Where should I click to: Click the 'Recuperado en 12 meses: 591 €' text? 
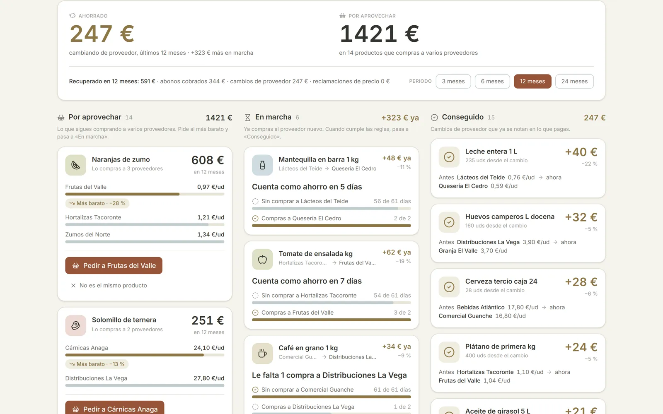[112, 82]
